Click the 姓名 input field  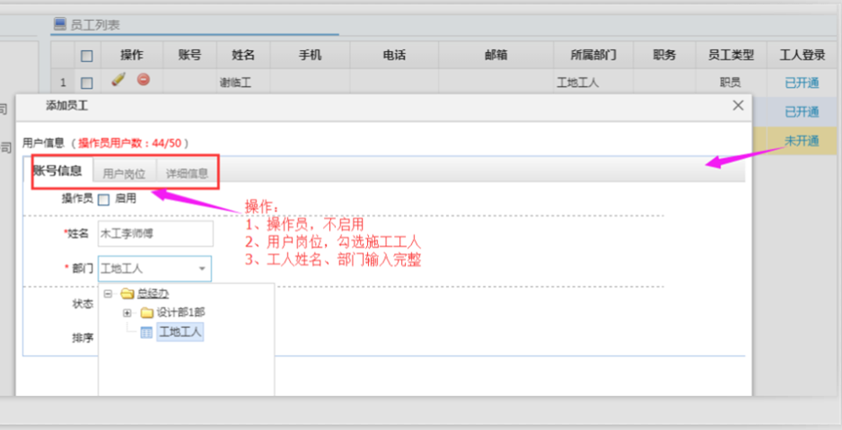coord(155,233)
